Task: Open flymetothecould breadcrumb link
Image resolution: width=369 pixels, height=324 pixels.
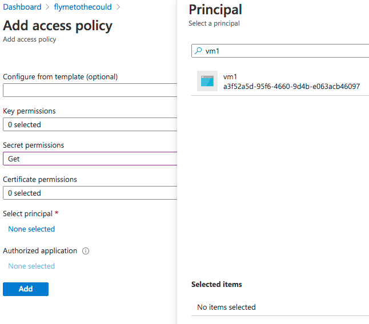Action: pyautogui.click(x=83, y=7)
